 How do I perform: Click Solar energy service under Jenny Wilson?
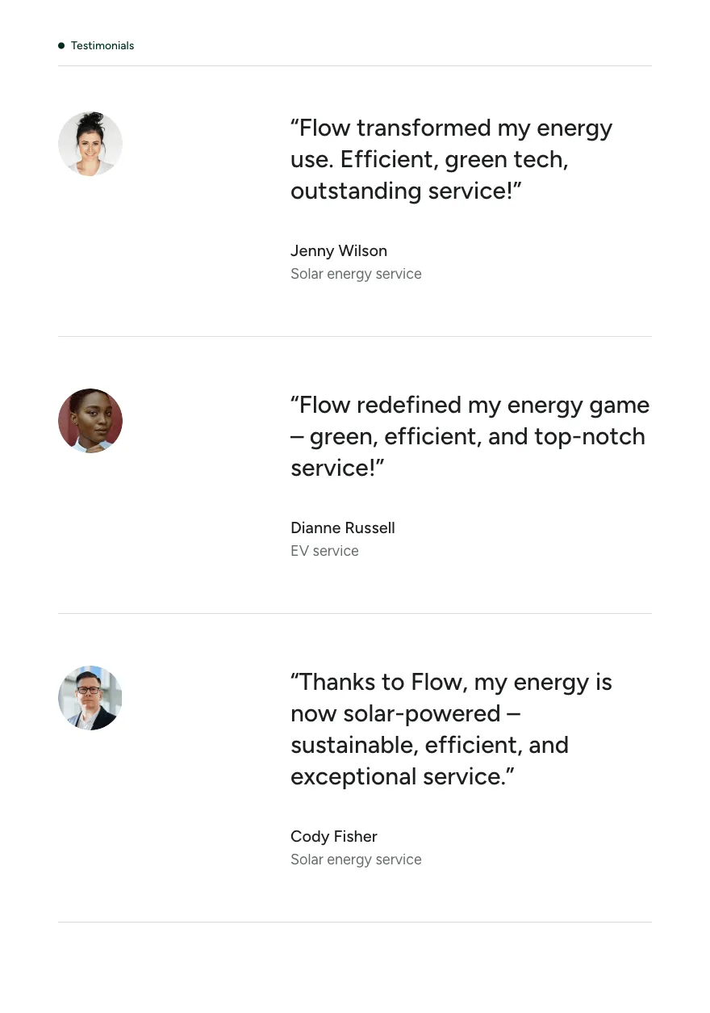point(356,274)
